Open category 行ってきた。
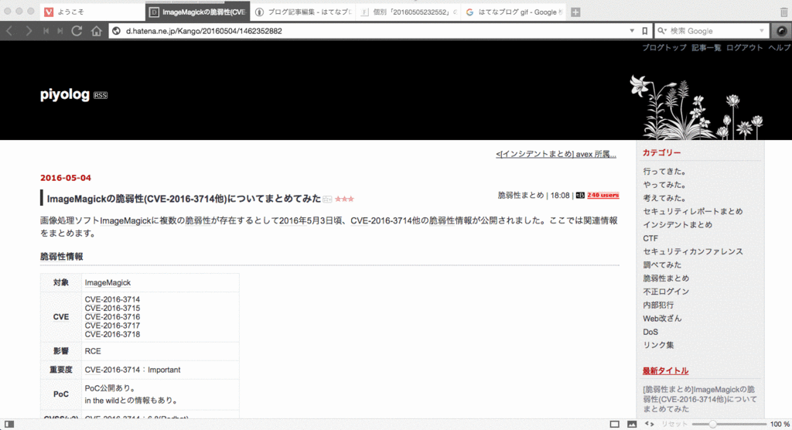Screen dimensions: 792x430 tap(664, 171)
